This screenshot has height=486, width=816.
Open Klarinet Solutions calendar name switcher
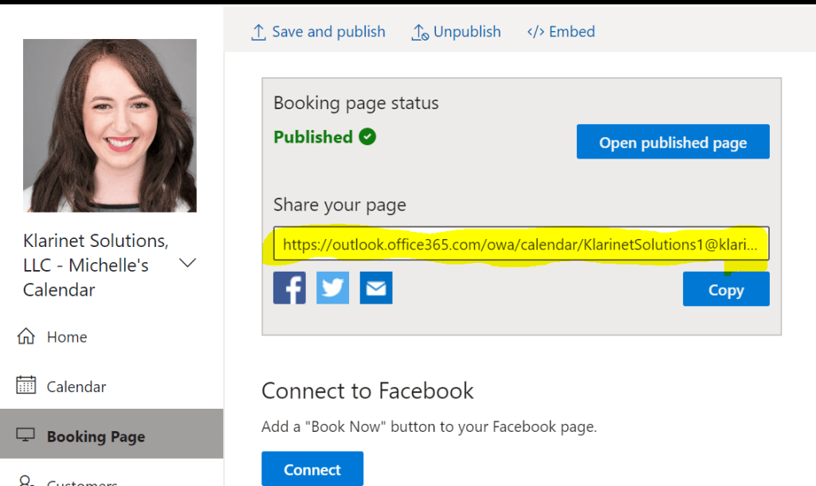(x=96, y=265)
